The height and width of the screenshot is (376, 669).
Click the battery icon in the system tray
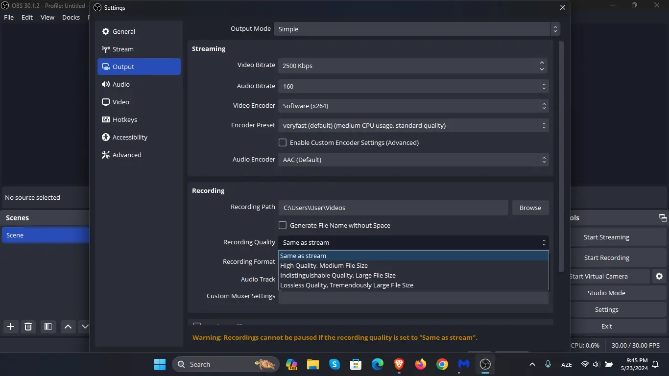coord(609,364)
